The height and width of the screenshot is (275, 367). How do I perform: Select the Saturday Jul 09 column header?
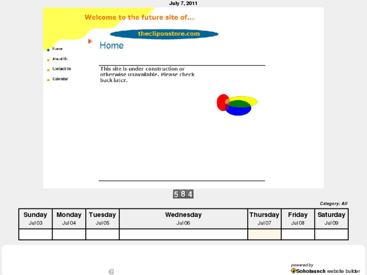pyautogui.click(x=332, y=218)
